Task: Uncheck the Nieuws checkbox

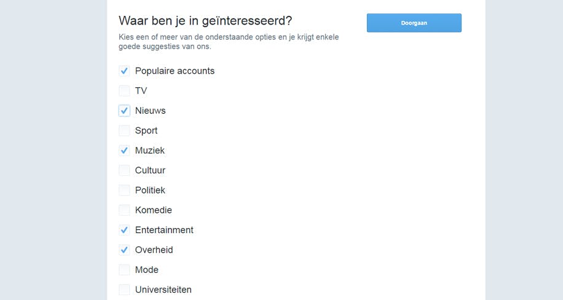Action: pyautogui.click(x=124, y=111)
